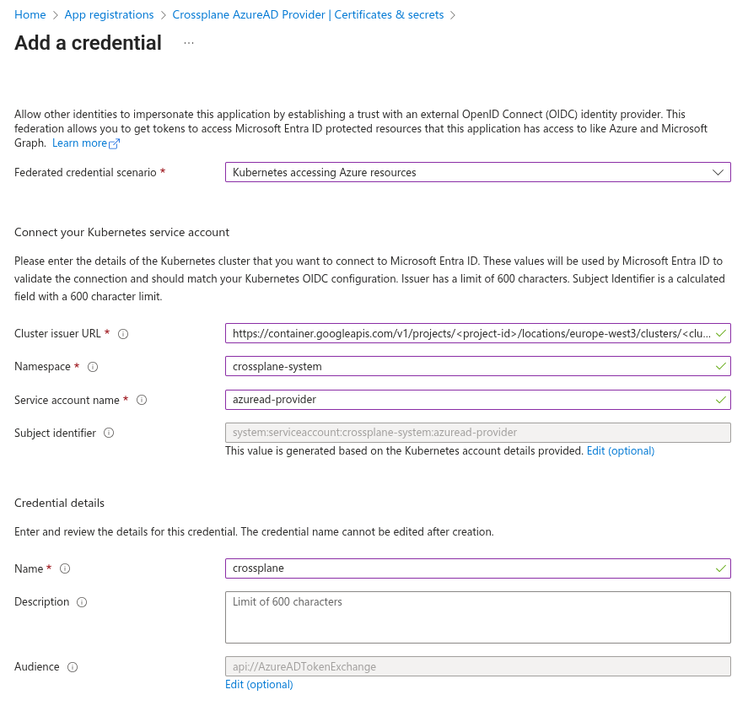The width and height of the screenshot is (748, 711).
Task: Expand the Federated credential scenario dropdown
Action: coord(477,172)
